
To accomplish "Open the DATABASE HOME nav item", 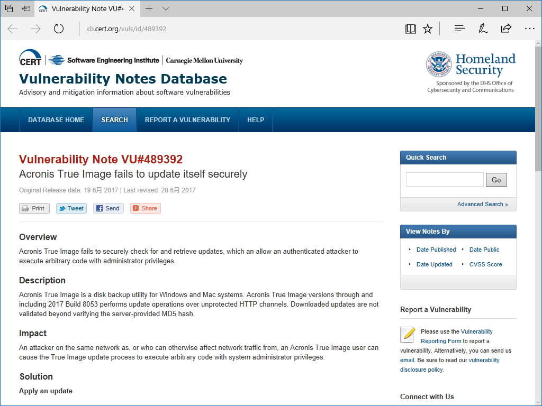I will tap(56, 120).
